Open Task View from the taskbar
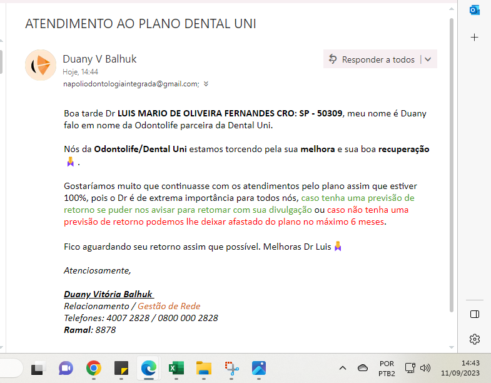491x383 pixels. pos(39,368)
